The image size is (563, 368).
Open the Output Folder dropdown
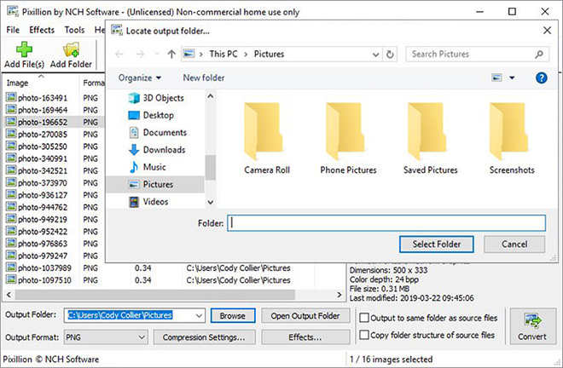199,316
